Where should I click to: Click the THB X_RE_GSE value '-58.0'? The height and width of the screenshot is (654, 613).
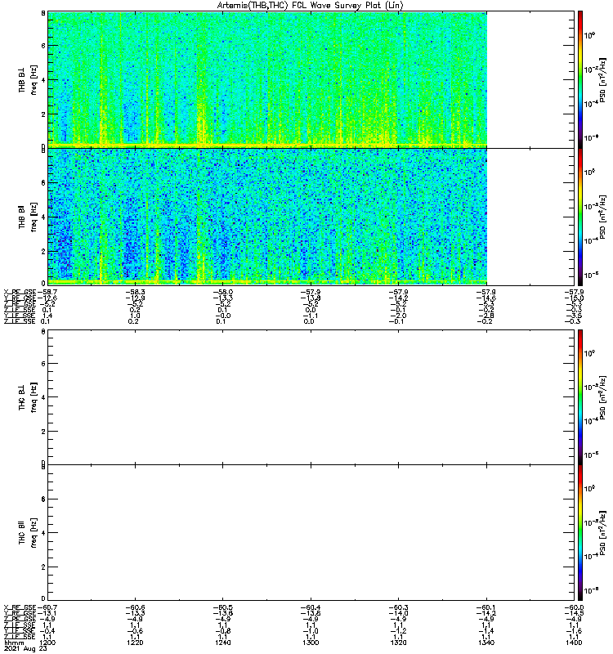coord(222,292)
